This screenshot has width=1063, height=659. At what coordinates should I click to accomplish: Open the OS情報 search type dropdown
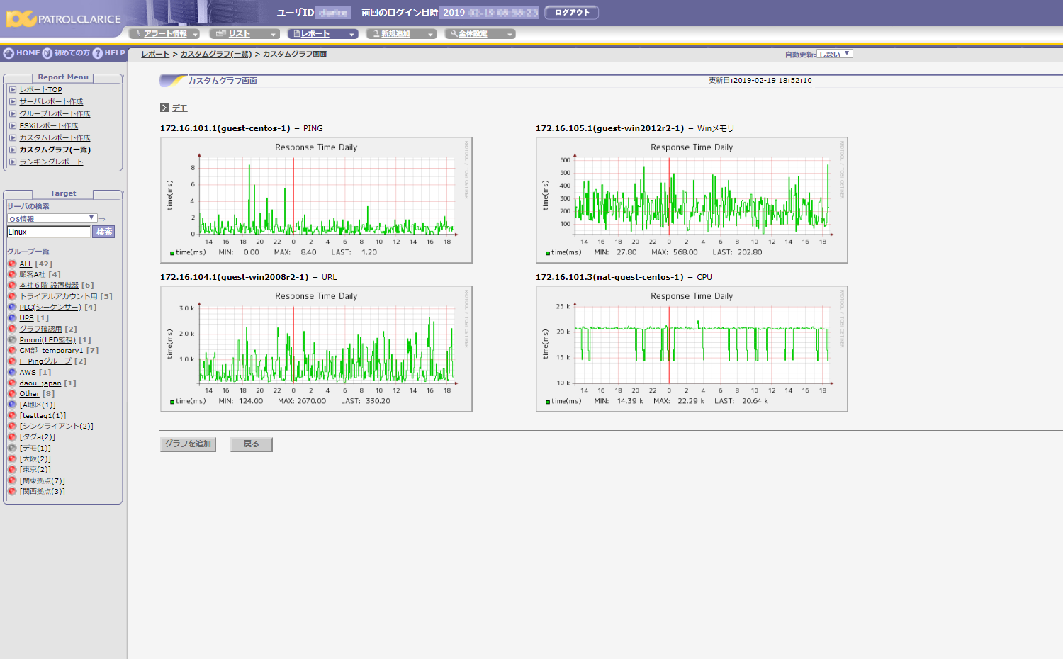pyautogui.click(x=52, y=218)
